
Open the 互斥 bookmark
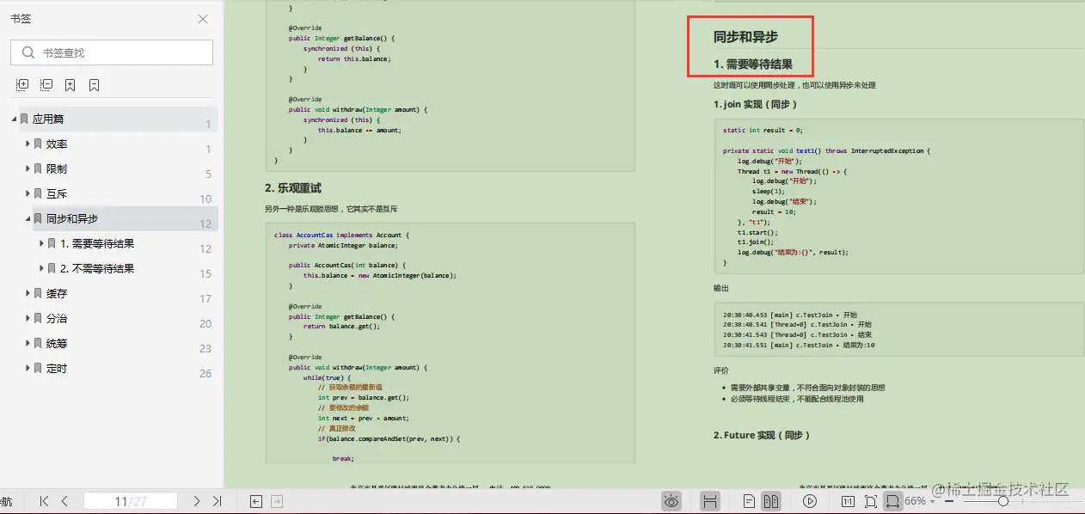tap(57, 194)
